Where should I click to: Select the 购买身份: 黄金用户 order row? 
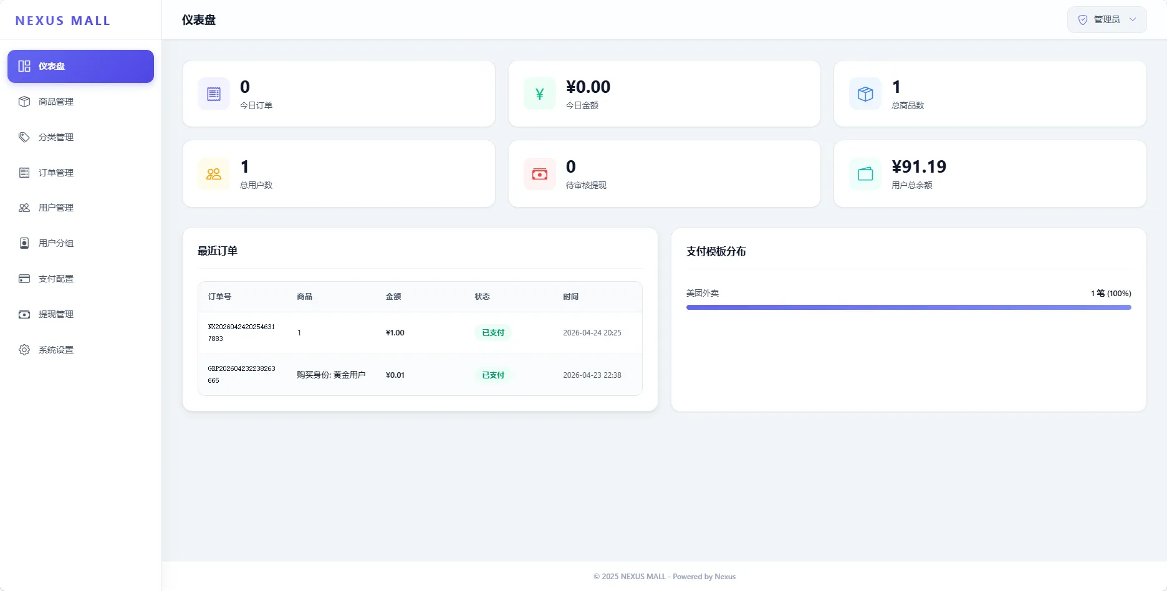(x=420, y=375)
